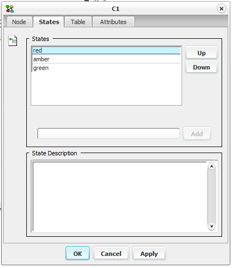Screen dimensions: 232x268
Task: Confirm changes with the OK button
Action: pos(77,253)
